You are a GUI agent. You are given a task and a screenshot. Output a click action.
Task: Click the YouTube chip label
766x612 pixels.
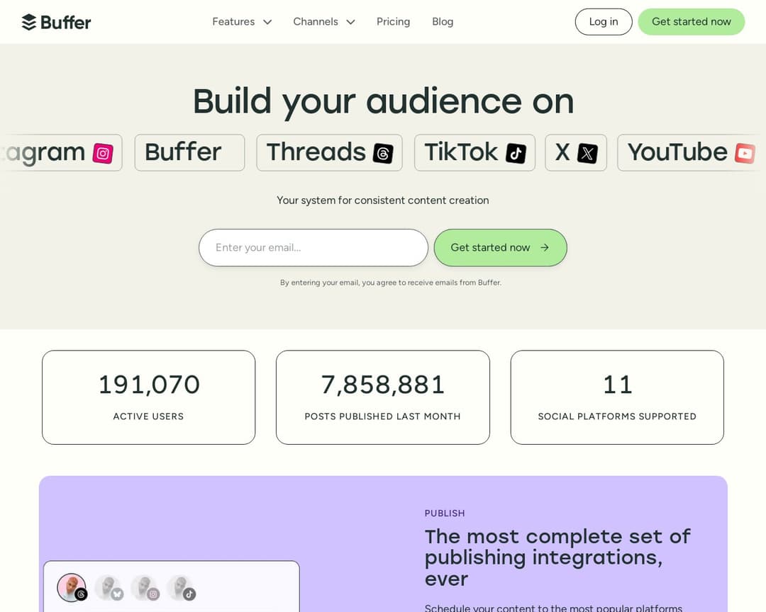point(677,152)
